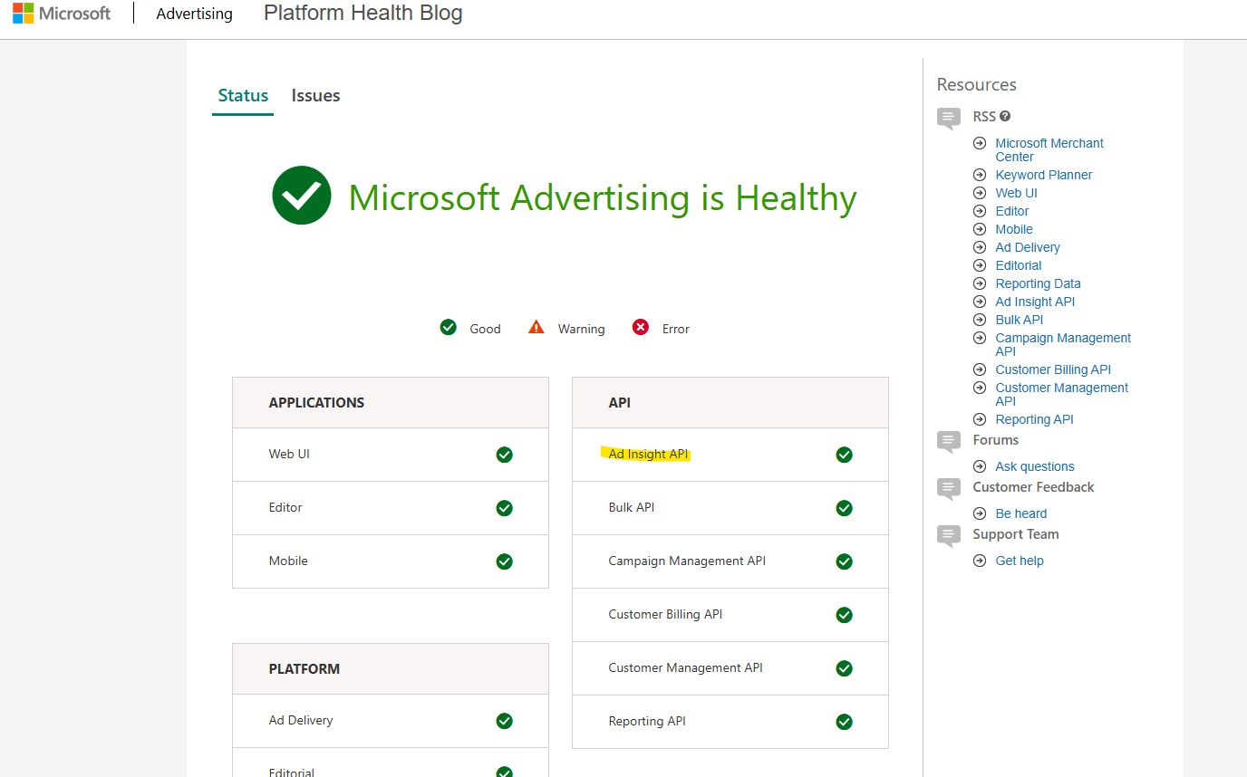Image resolution: width=1247 pixels, height=777 pixels.
Task: Click Customer Management API status checkmark
Action: pyautogui.click(x=845, y=668)
